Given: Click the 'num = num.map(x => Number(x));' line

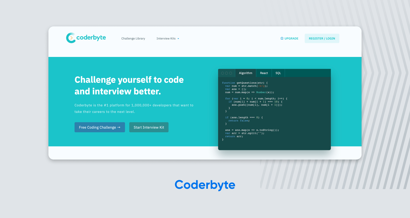Looking at the screenshot, I should [250, 92].
